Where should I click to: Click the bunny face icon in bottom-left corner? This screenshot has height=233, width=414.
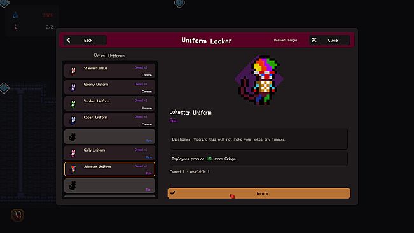pos(18,215)
